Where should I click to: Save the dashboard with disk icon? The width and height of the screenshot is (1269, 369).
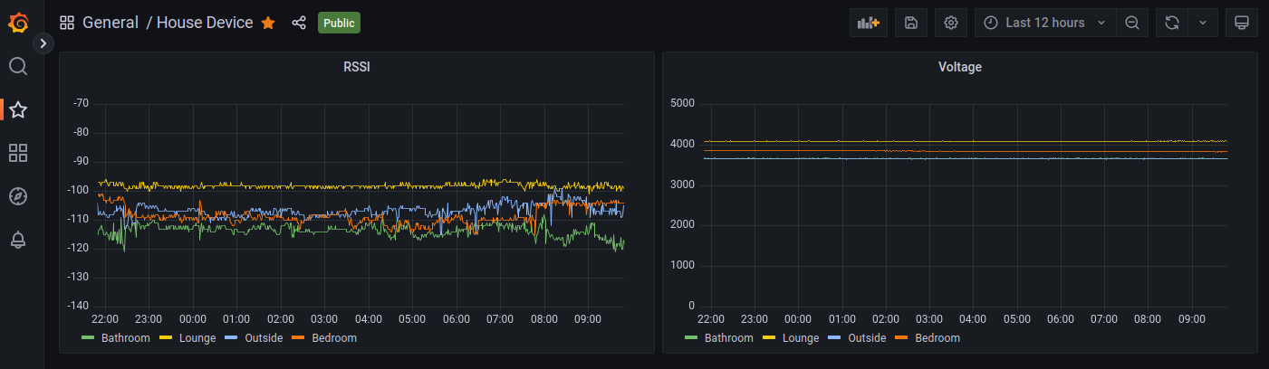[910, 23]
